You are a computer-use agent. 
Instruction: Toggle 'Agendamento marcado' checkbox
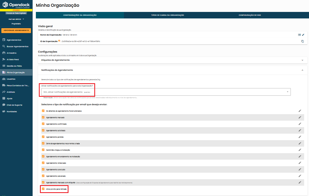43,117
